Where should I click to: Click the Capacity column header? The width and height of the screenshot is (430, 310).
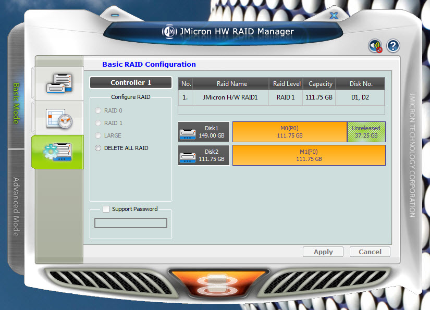(320, 84)
